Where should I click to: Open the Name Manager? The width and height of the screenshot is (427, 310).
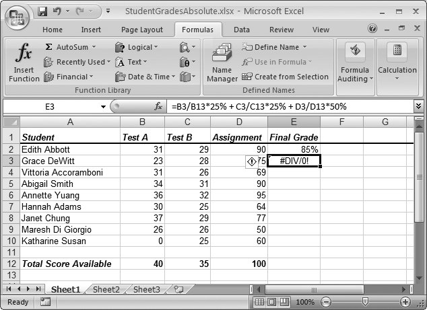(x=222, y=64)
